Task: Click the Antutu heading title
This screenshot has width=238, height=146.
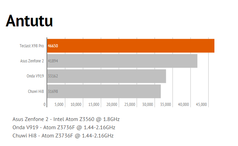Action: point(29,21)
